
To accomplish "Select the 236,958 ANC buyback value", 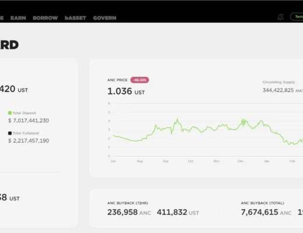I will point(129,212).
